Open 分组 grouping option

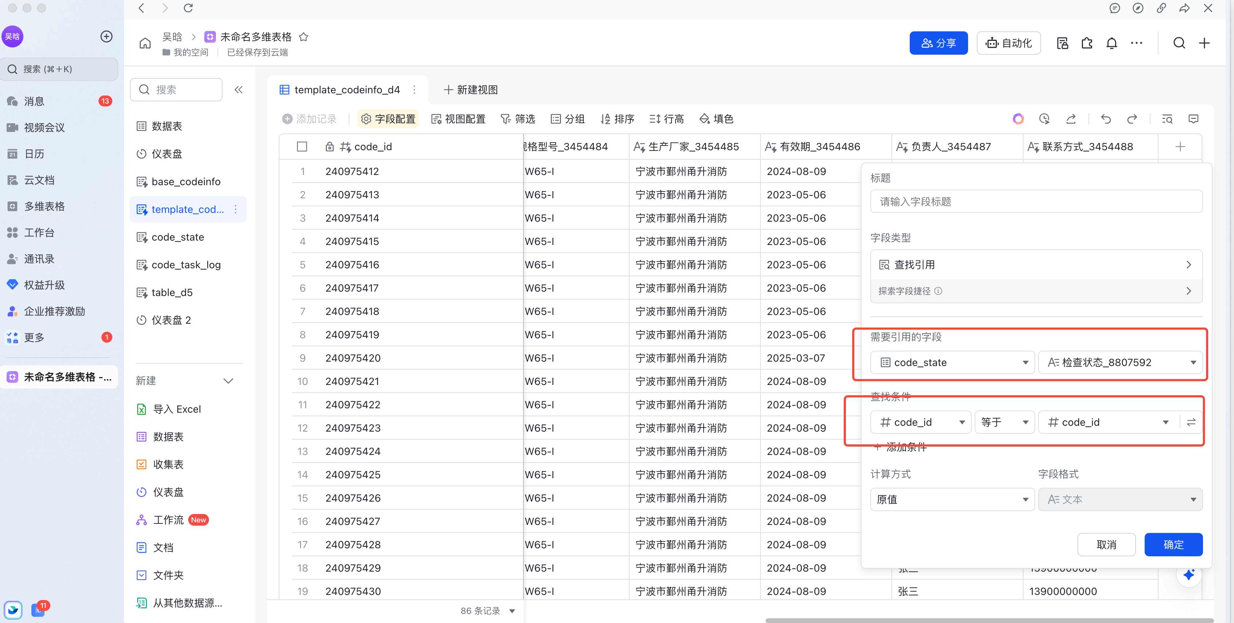[567, 119]
